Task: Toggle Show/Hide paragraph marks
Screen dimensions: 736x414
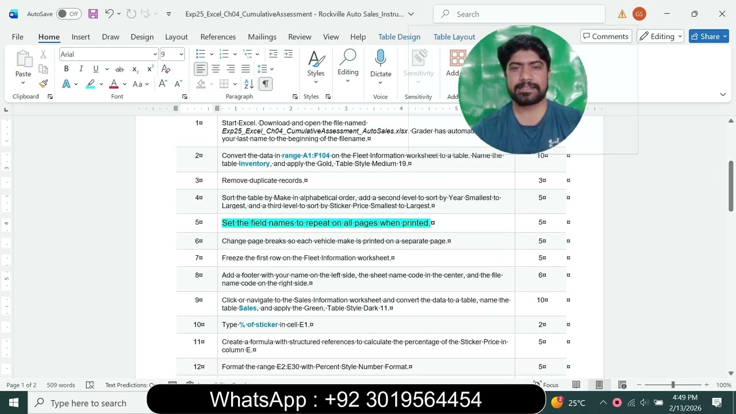Action: pos(265,84)
